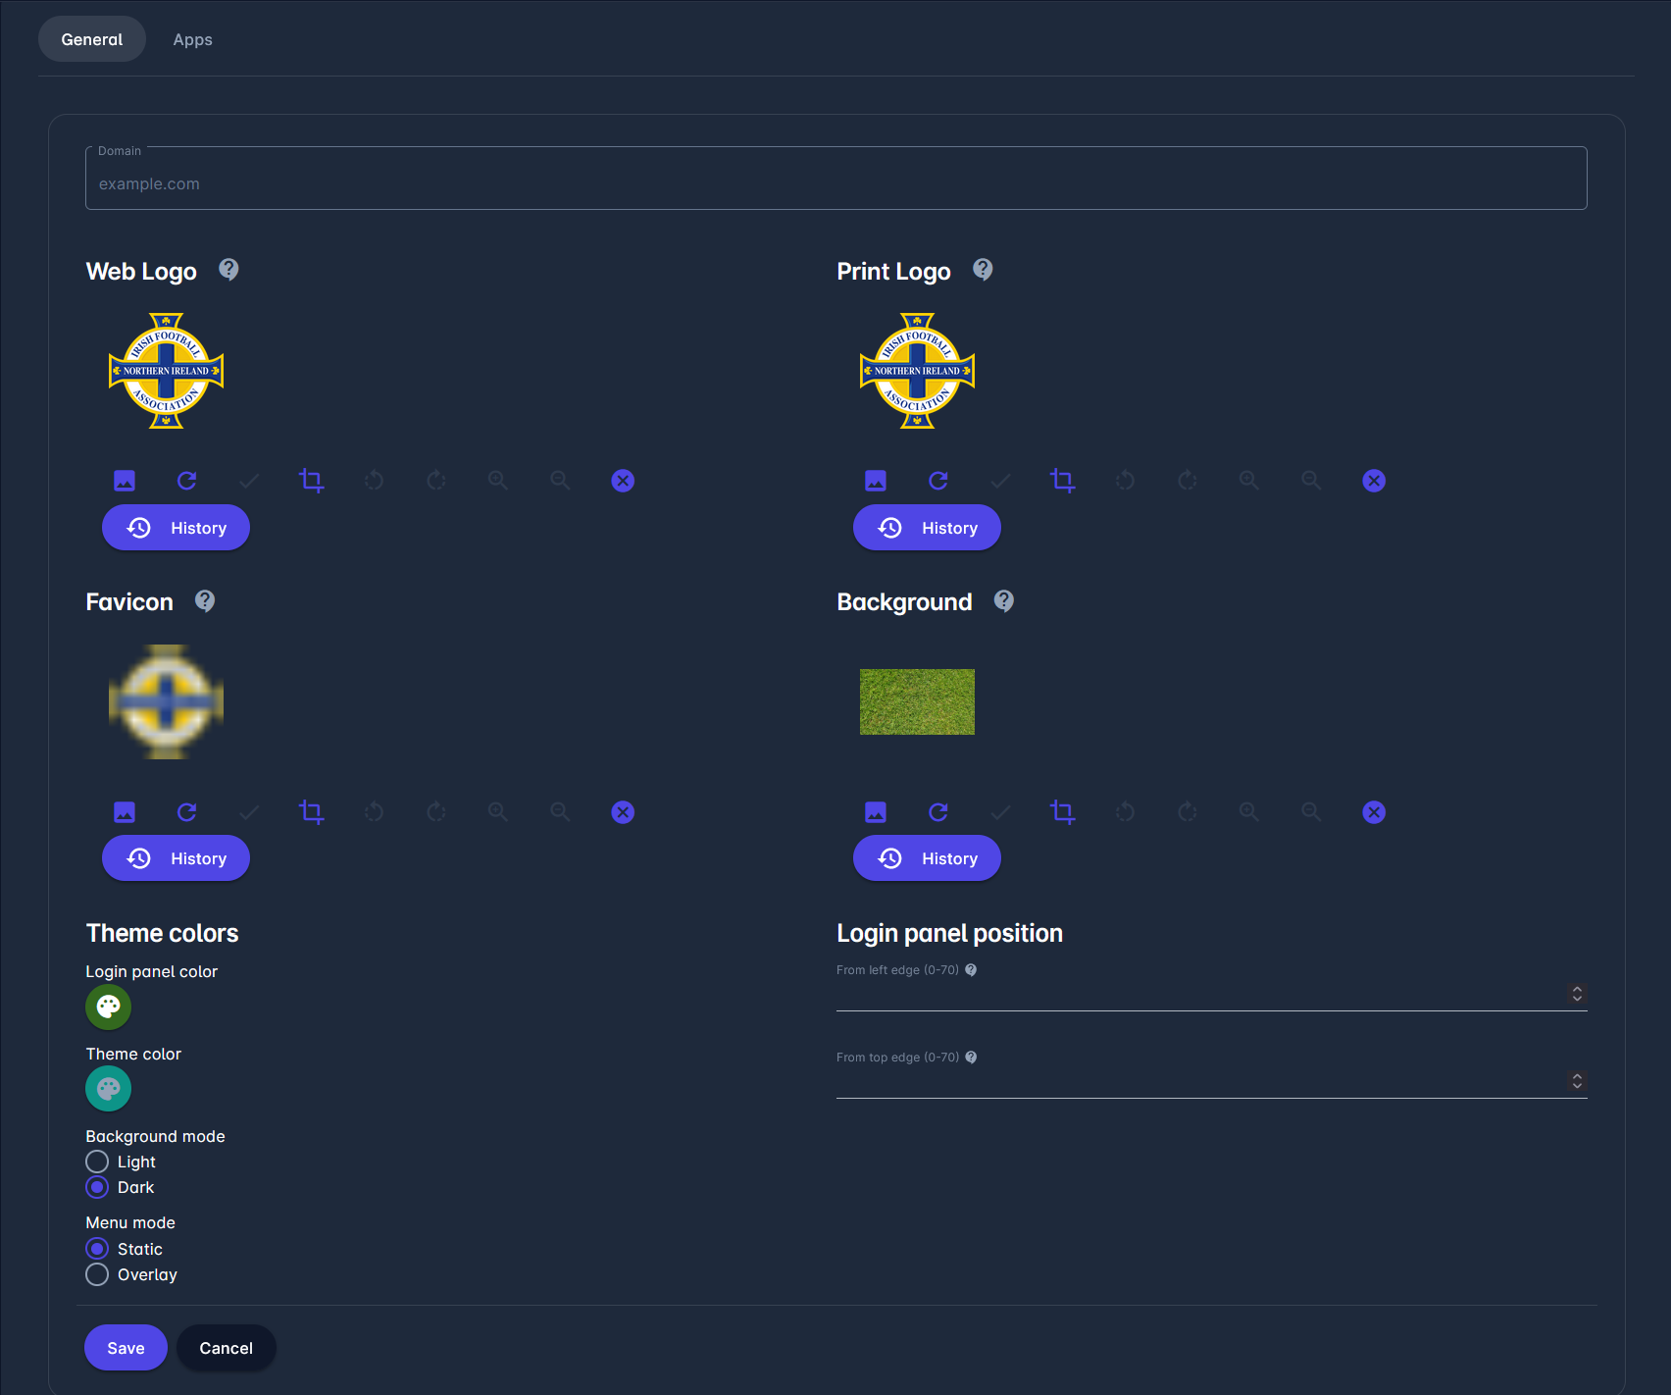Select Dark background mode
The width and height of the screenshot is (1671, 1395).
[x=97, y=1187]
